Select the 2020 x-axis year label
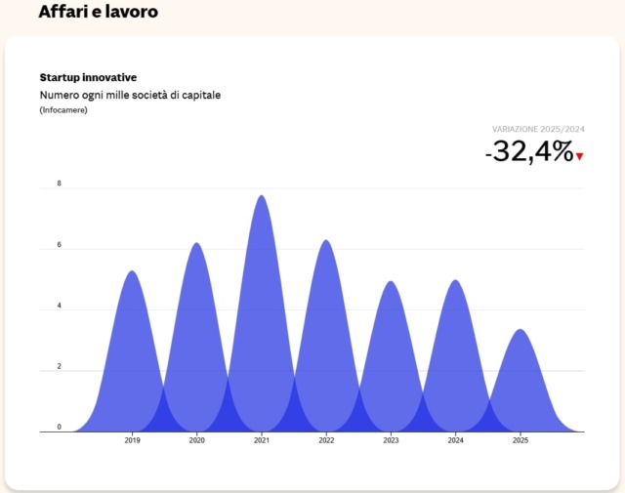The height and width of the screenshot is (493, 625). [196, 441]
